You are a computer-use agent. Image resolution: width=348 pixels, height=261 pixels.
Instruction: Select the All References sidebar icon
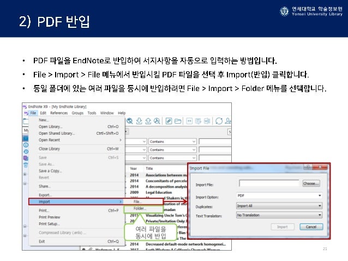tap(26, 138)
